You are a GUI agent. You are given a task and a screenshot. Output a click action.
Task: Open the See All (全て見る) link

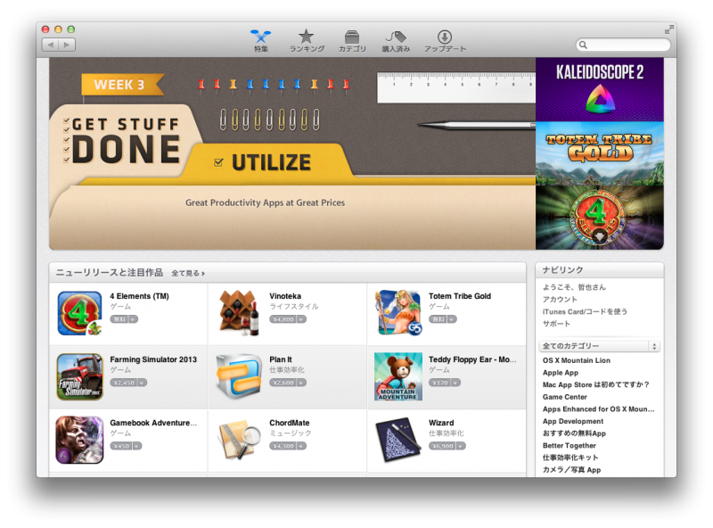coord(188,273)
